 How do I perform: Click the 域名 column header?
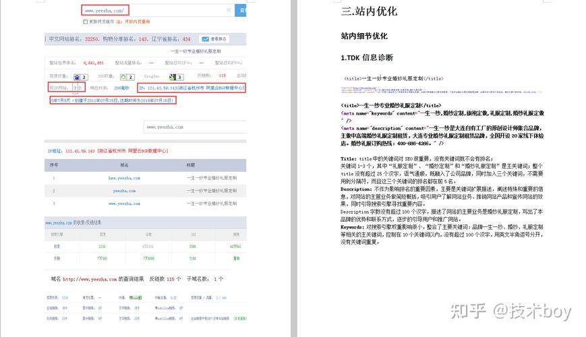124,164
